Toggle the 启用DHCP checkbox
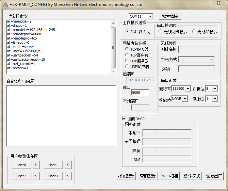The image size is (228, 191). tap(124, 119)
